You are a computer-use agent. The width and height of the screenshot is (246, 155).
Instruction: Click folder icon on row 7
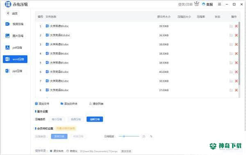point(231,81)
